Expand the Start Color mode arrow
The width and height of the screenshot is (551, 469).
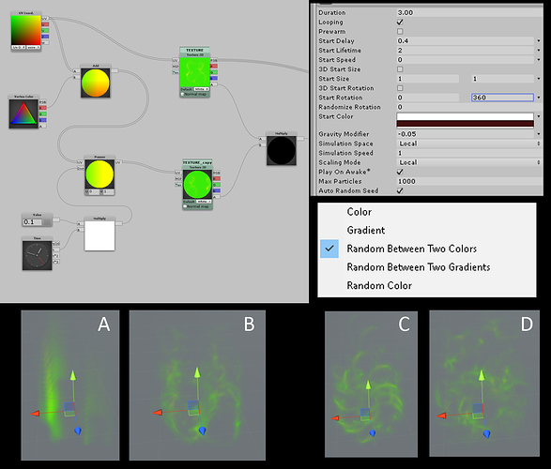(x=539, y=116)
